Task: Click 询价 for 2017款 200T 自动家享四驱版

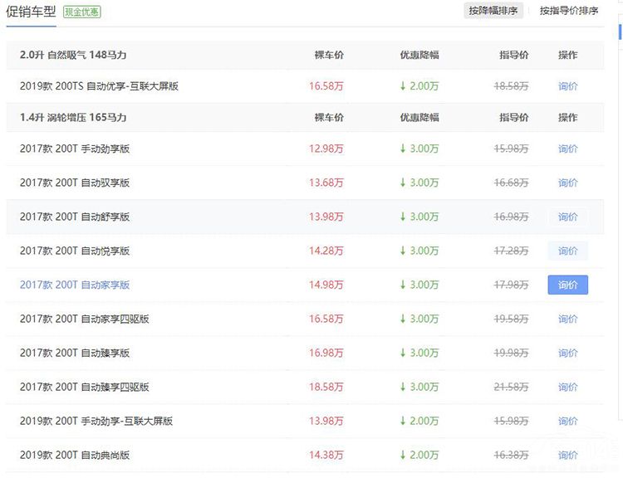Action: point(568,319)
